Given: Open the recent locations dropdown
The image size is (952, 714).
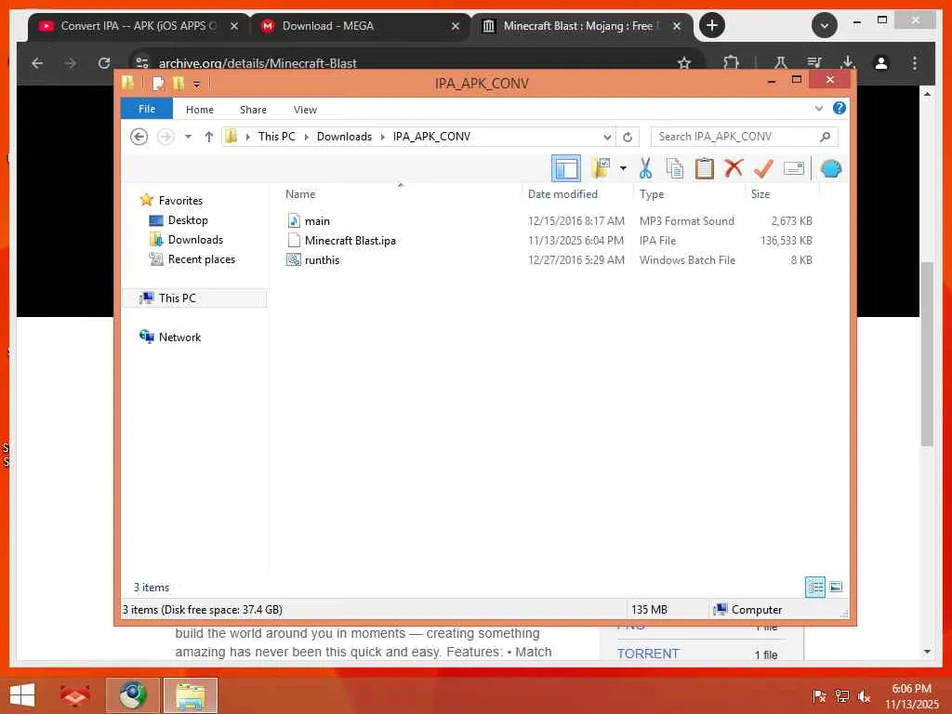Looking at the screenshot, I should [188, 137].
